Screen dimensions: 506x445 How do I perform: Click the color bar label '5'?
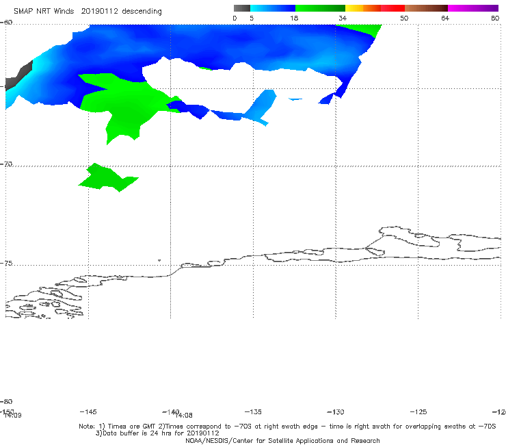pyautogui.click(x=252, y=18)
